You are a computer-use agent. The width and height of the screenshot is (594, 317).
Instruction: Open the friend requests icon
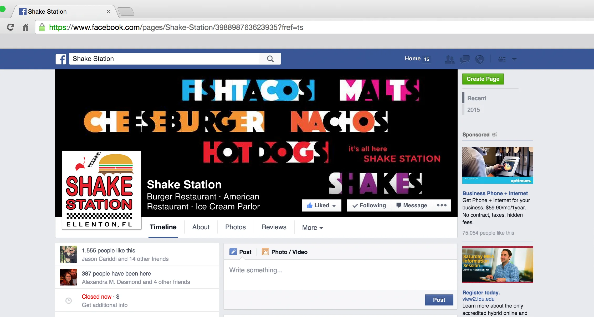(x=449, y=59)
